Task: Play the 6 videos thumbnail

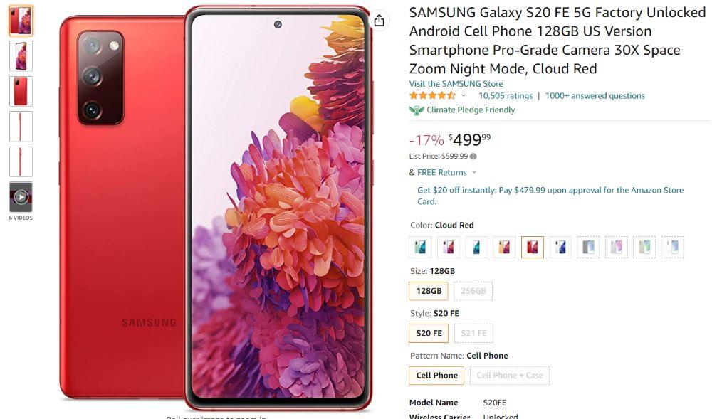Action: point(21,197)
